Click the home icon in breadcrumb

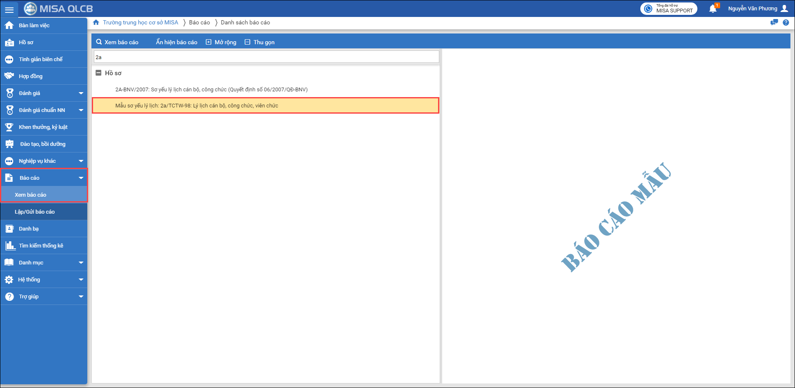coord(96,22)
